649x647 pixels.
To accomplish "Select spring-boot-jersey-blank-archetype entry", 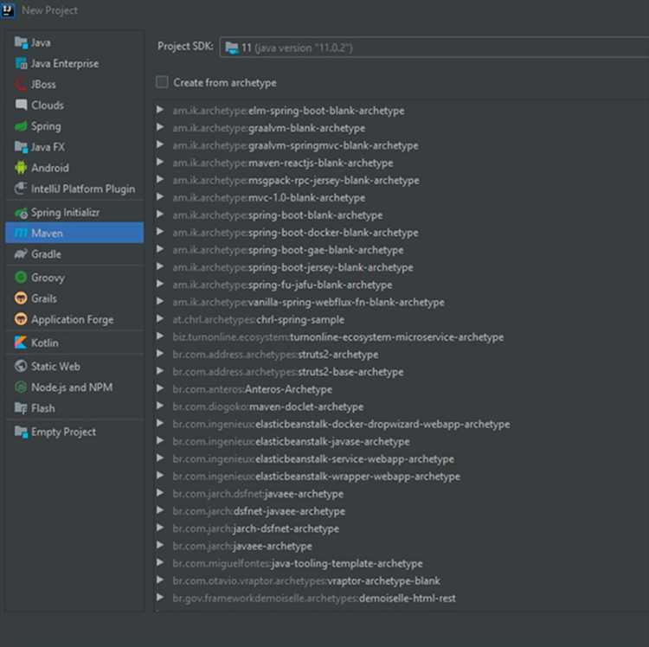I will coord(293,267).
